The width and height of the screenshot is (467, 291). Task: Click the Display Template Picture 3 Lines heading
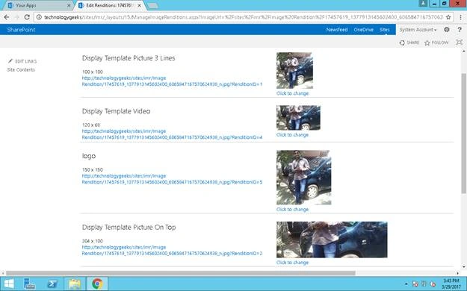(129, 58)
